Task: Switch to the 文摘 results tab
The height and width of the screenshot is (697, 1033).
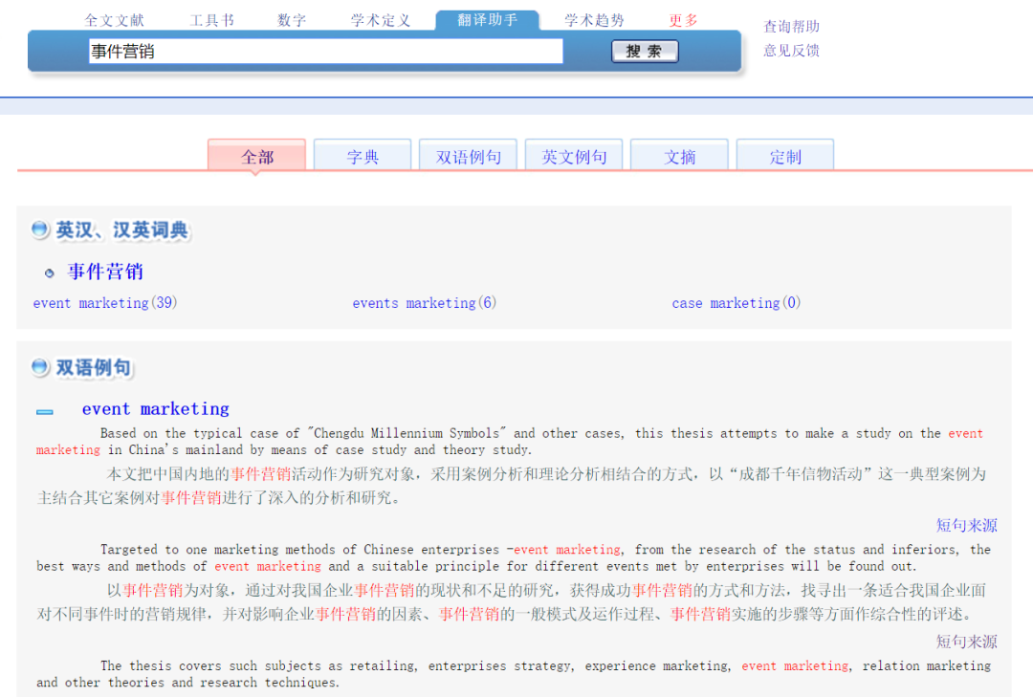Action: pyautogui.click(x=679, y=156)
